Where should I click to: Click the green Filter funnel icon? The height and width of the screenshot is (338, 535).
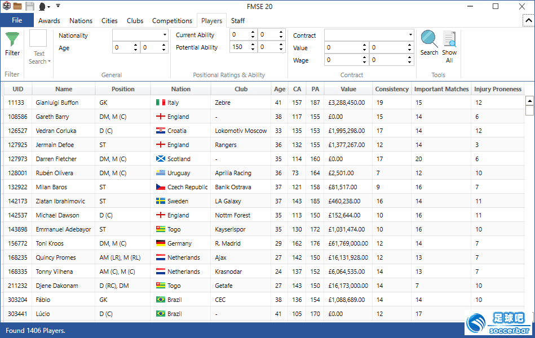[12, 39]
